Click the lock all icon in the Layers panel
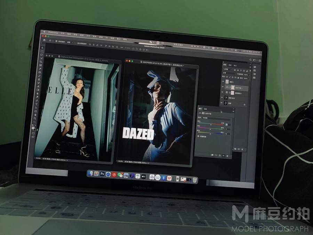Screen dimensions: 313x235 point(238,78)
